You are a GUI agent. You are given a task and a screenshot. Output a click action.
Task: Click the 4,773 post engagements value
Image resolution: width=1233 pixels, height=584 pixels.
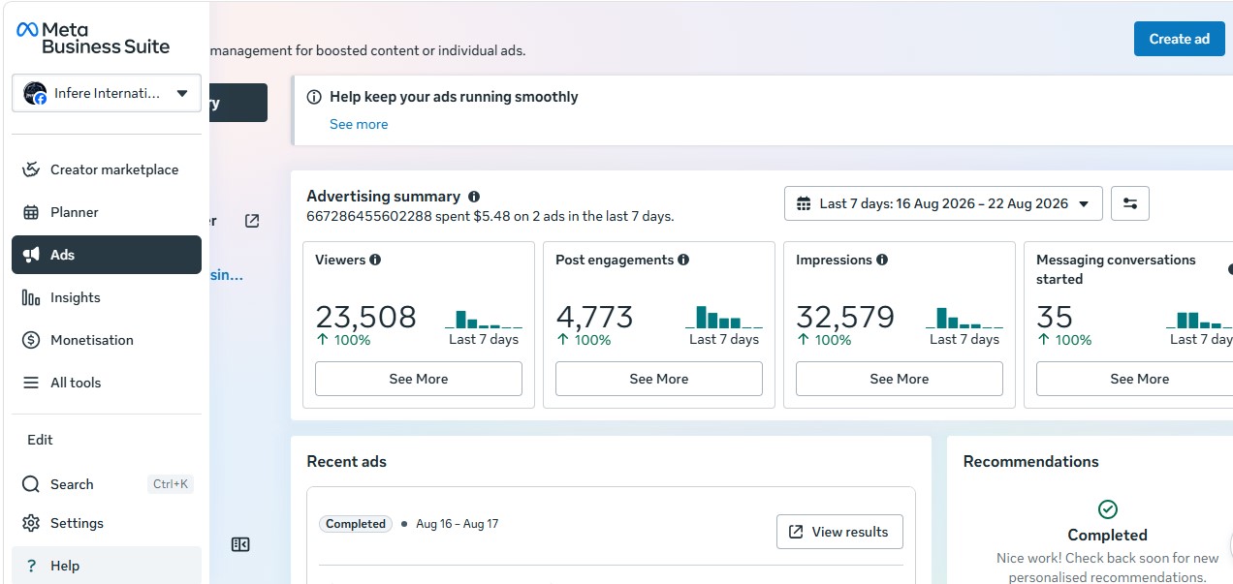[x=594, y=317]
